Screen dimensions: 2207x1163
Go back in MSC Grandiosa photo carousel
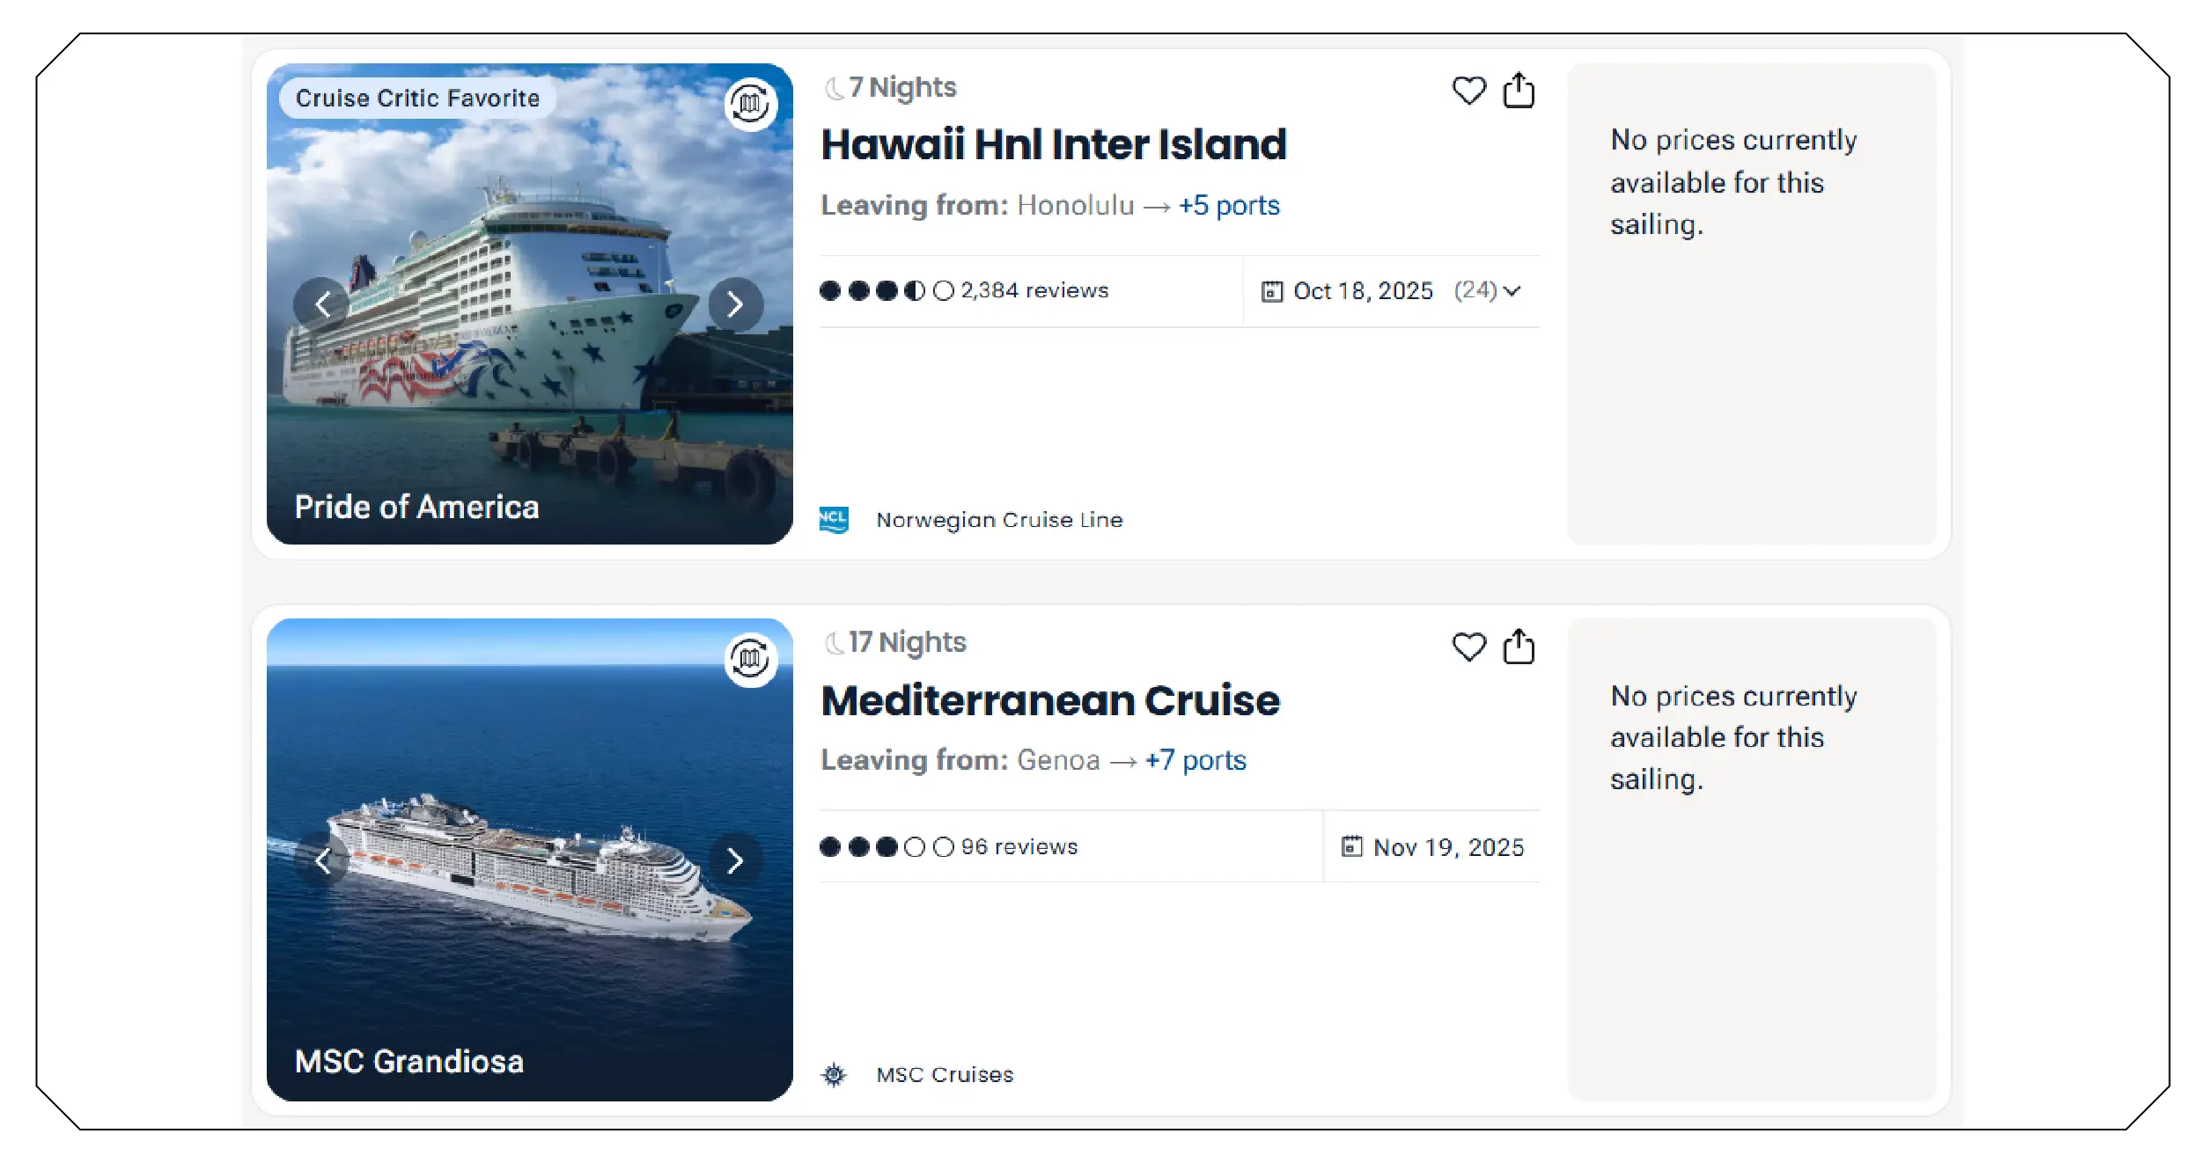click(324, 859)
